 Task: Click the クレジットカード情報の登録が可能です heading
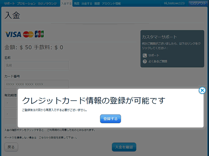pos(94,101)
